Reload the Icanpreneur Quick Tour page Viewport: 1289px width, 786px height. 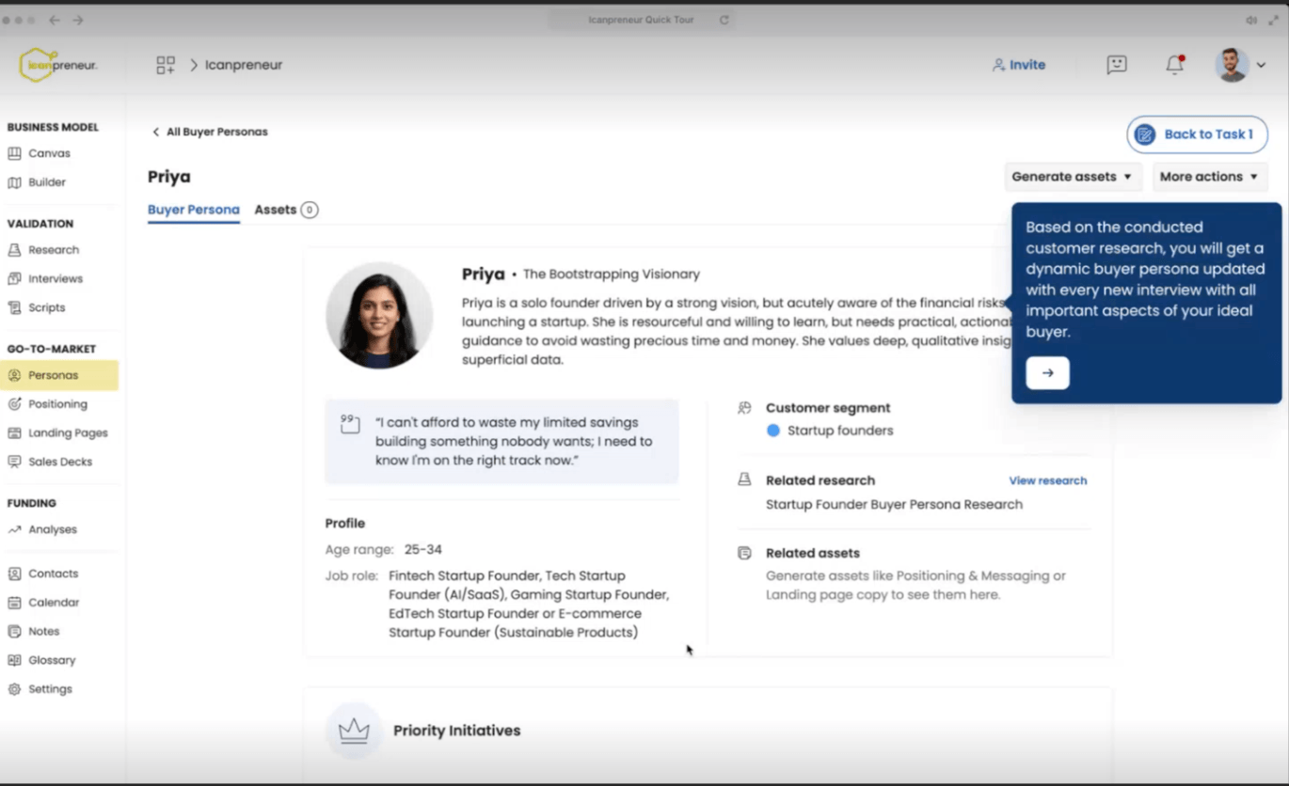tap(724, 20)
